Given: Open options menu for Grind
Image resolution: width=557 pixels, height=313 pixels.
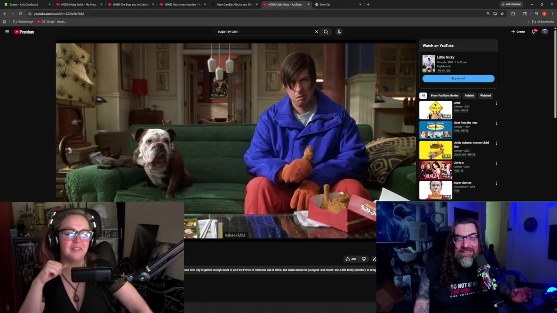Looking at the screenshot, I should click(x=496, y=103).
